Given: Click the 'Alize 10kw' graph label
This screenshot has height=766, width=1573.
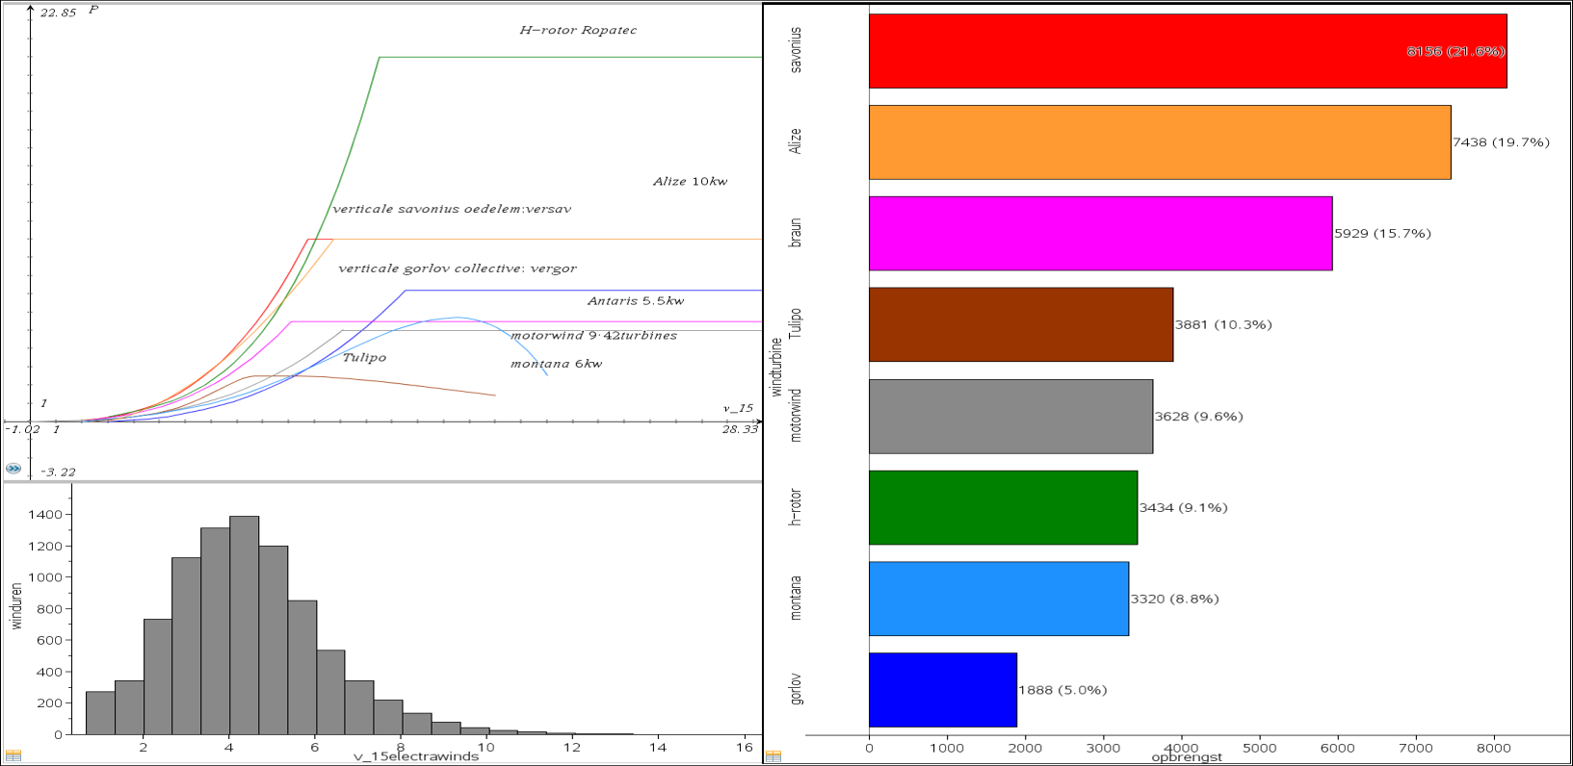Looking at the screenshot, I should (691, 181).
